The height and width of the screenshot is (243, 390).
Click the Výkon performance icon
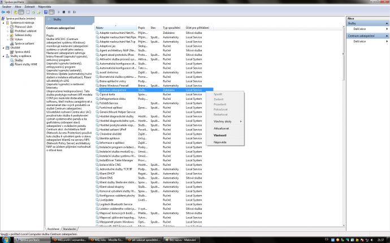[12, 39]
